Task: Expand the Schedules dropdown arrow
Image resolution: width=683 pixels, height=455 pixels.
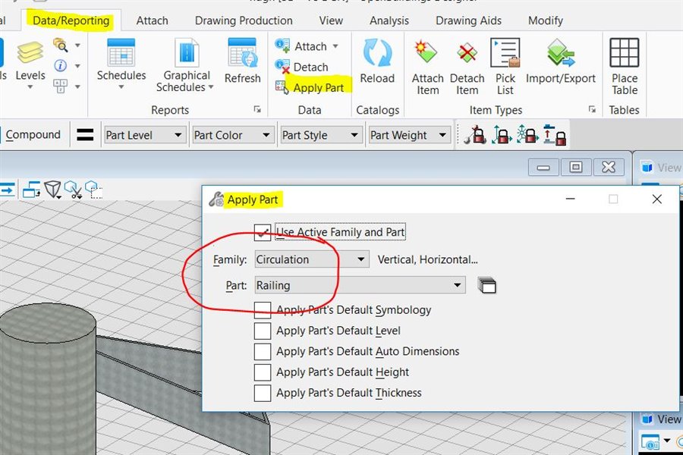Action: point(121,86)
